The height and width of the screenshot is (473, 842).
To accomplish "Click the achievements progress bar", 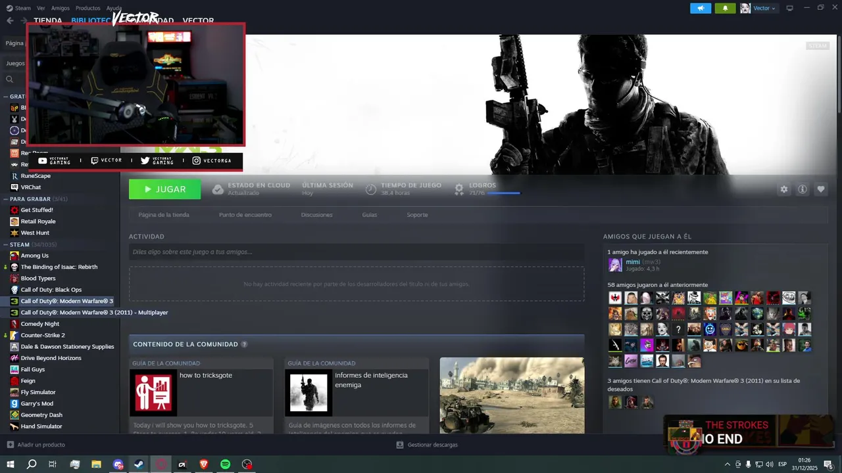I will pos(504,193).
